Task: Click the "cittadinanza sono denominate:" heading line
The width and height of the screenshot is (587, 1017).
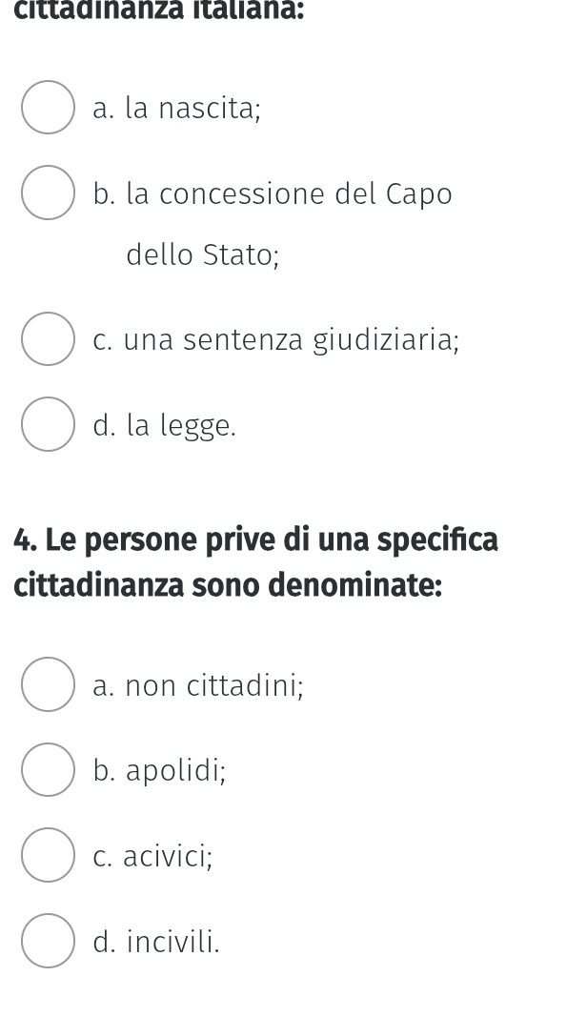Action: click(x=229, y=583)
